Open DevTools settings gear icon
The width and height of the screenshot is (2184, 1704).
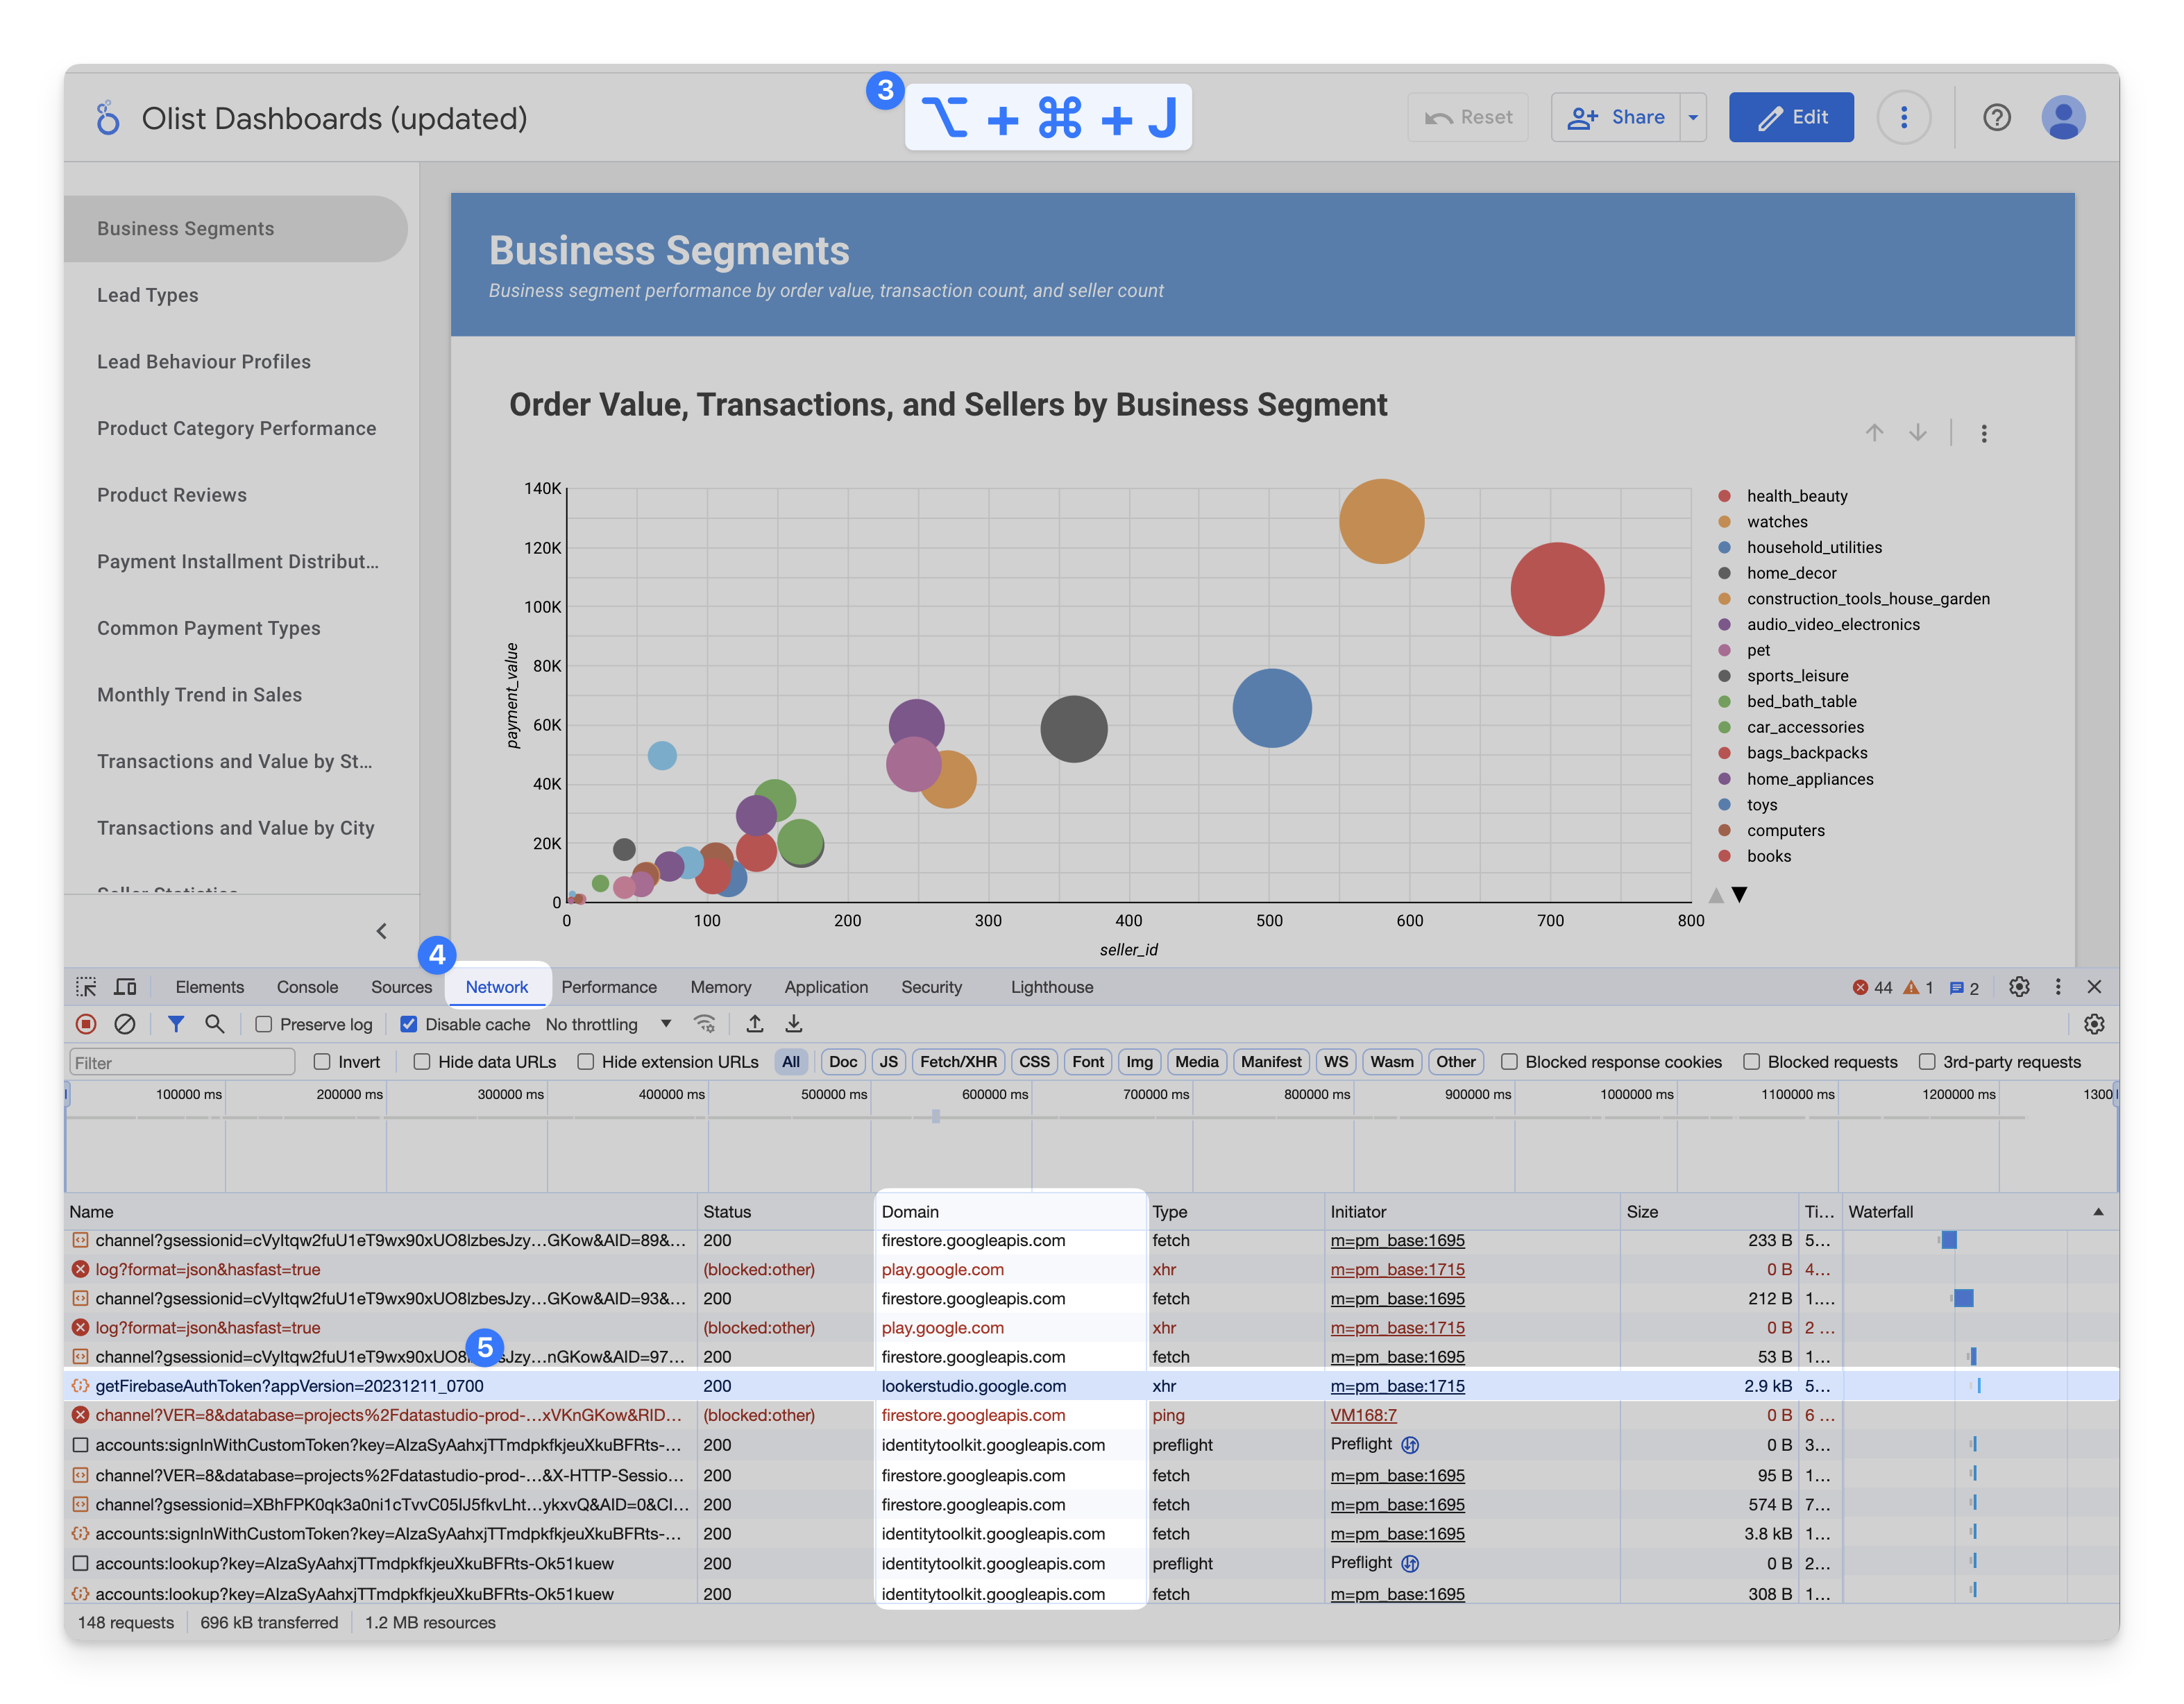tap(2019, 987)
